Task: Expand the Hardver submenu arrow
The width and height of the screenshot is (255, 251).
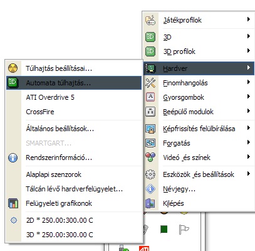Action: point(248,67)
